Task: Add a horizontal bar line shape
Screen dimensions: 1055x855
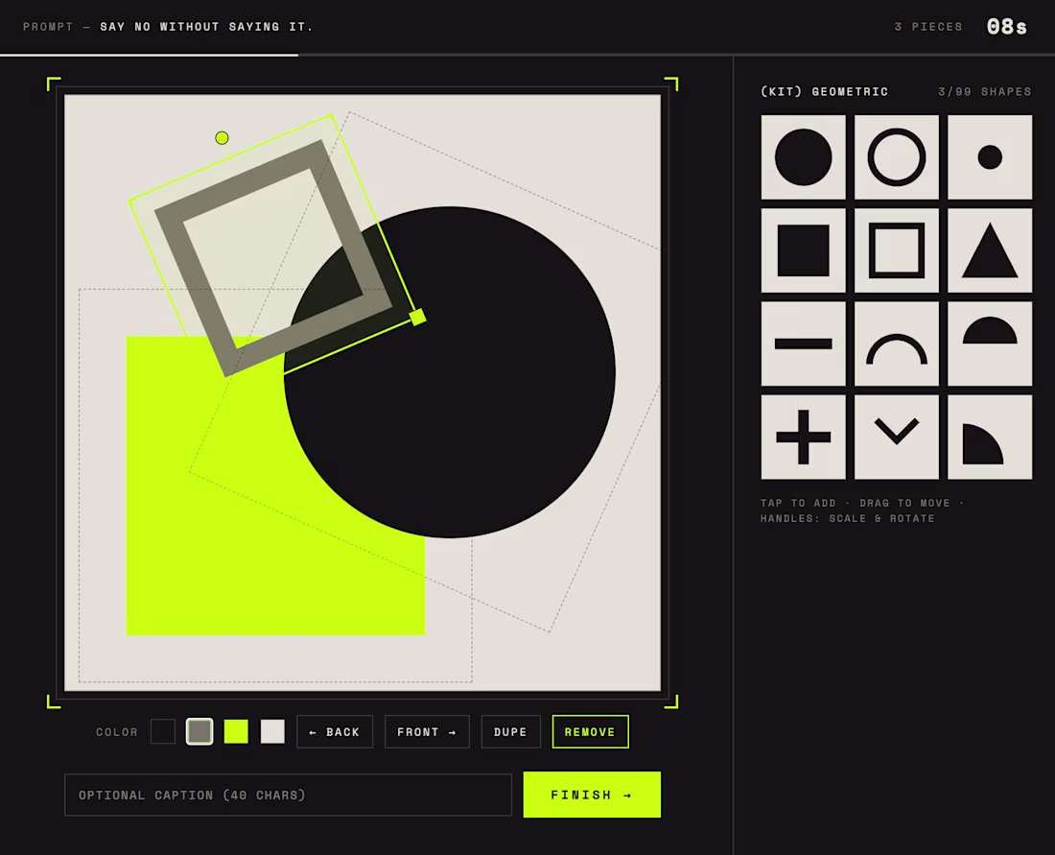Action: [803, 344]
